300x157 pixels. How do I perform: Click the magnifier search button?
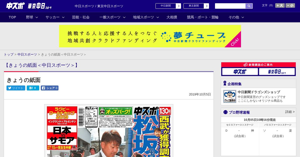[x=249, y=6]
